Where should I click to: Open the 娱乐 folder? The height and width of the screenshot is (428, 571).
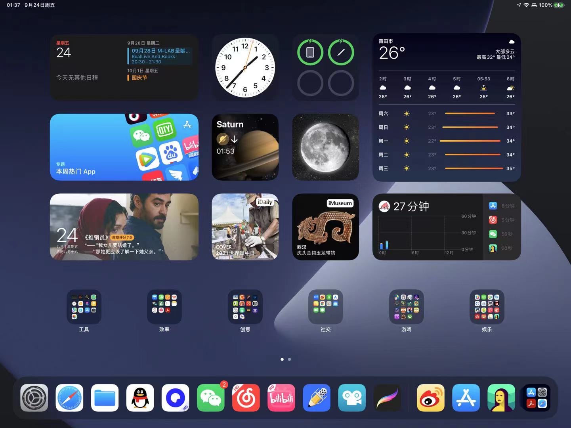[487, 307]
